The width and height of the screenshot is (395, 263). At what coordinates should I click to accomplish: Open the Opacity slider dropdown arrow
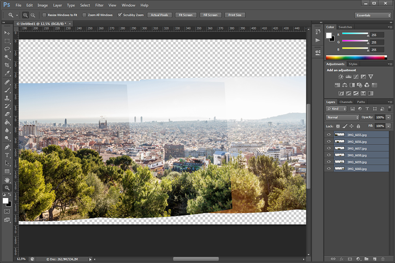pos(389,117)
